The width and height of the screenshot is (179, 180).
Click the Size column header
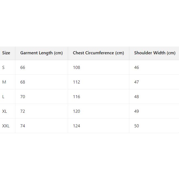click(x=6, y=53)
